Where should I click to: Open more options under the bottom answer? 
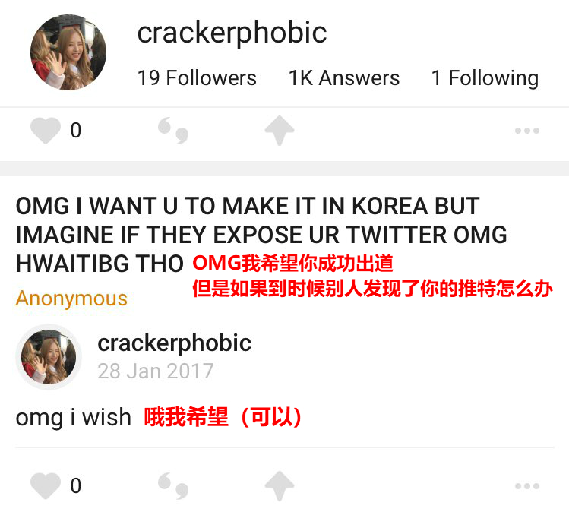pos(527,486)
